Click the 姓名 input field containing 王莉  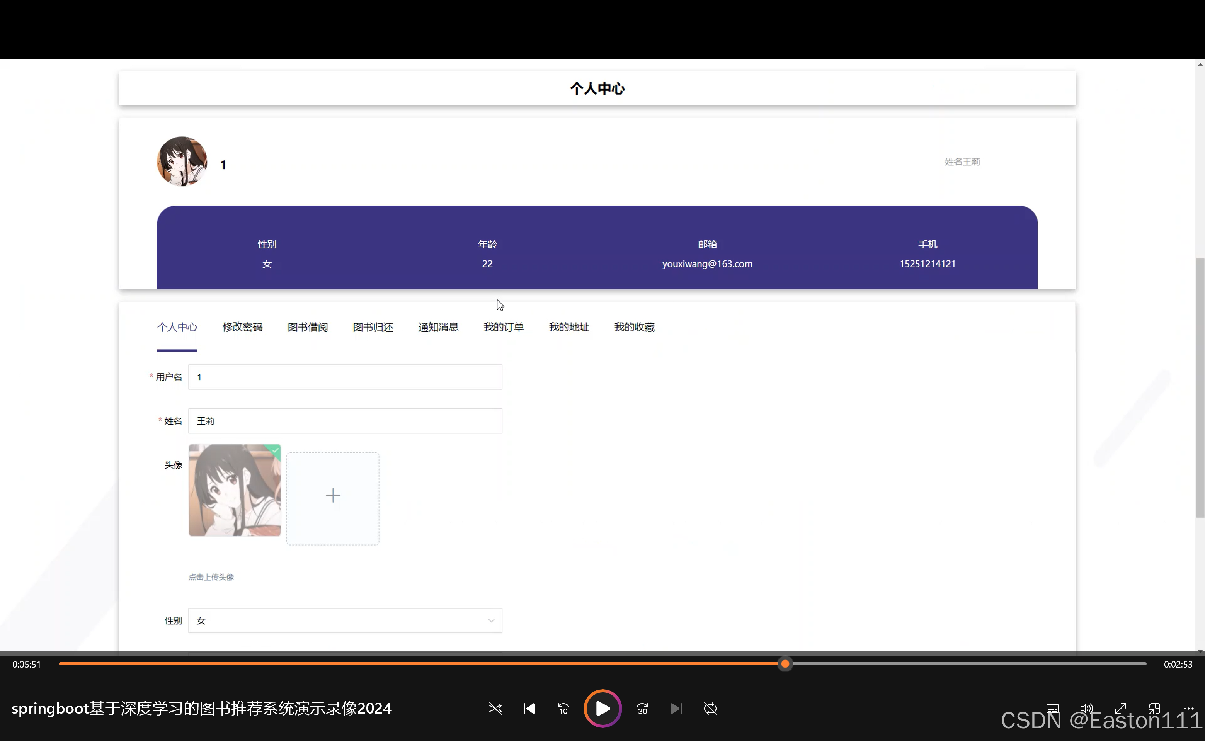(x=345, y=421)
